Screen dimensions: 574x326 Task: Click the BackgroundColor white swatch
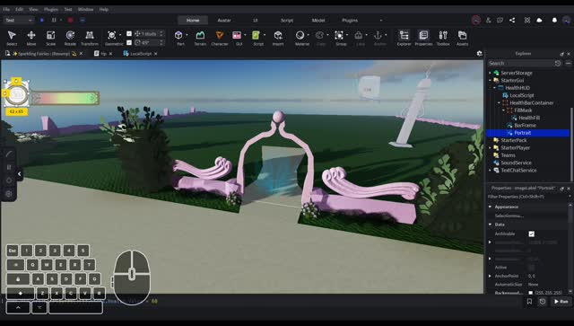point(530,293)
